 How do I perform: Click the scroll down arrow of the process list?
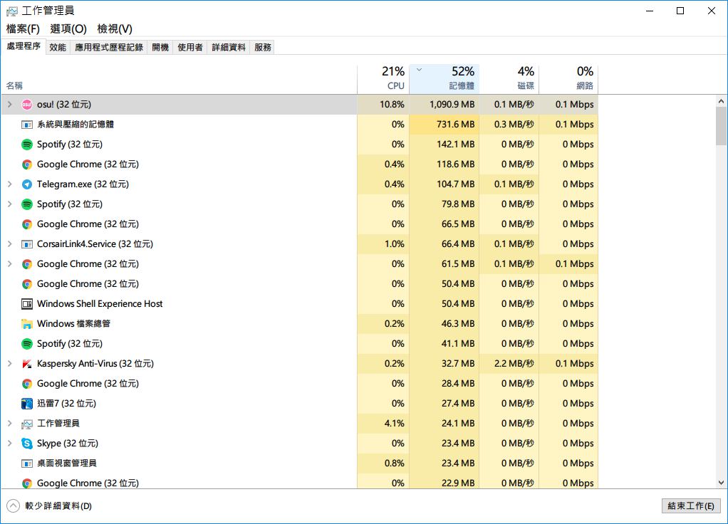pyautogui.click(x=720, y=482)
